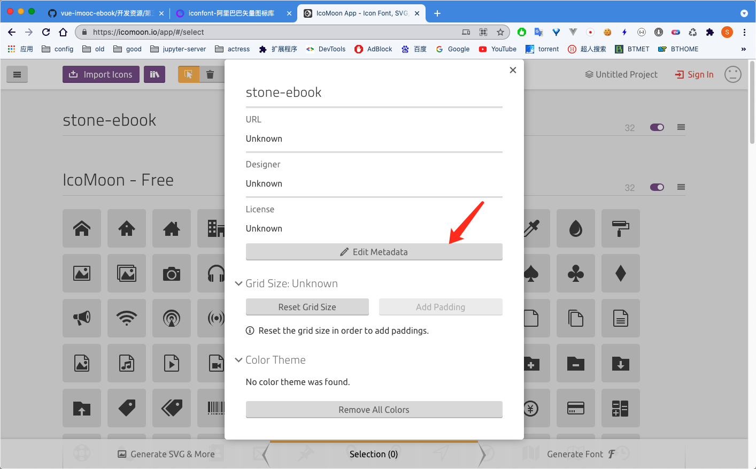Click the Import Icons button
The width and height of the screenshot is (756, 469).
(101, 74)
